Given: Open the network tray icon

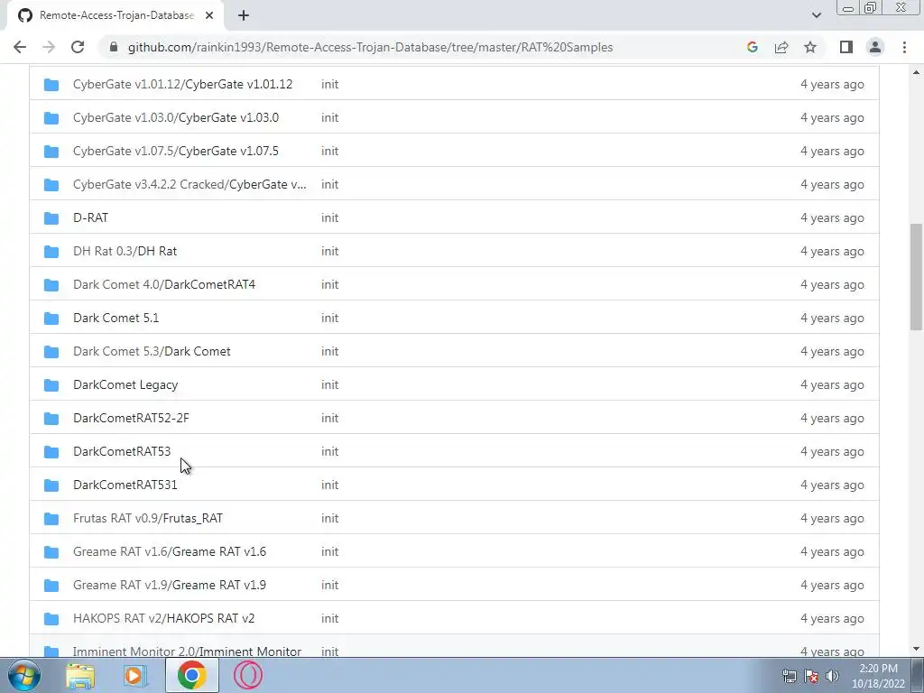Looking at the screenshot, I should [x=789, y=676].
